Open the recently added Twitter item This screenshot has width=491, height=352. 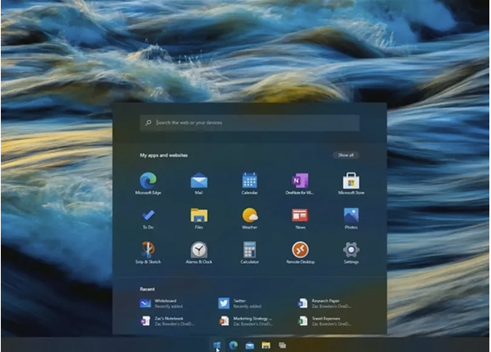tap(242, 302)
